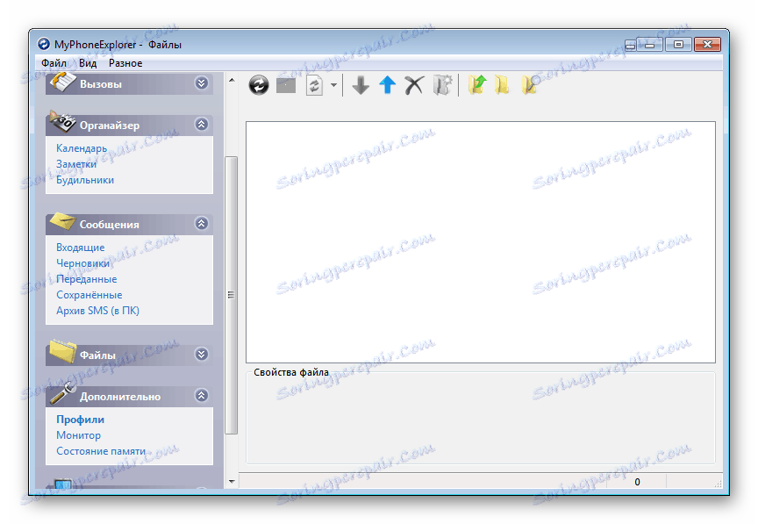Expand the Вызовы section chevron
Viewport: 758px width, 524px height.
(202, 83)
